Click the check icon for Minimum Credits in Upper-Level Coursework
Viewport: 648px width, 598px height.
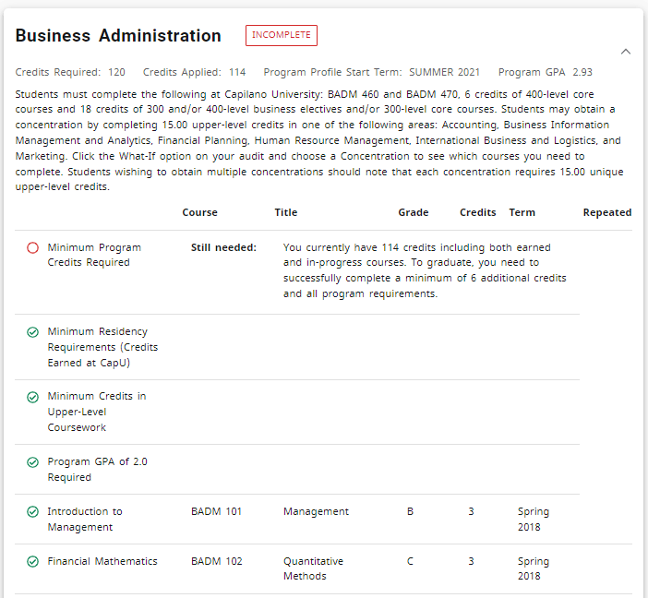pos(32,397)
